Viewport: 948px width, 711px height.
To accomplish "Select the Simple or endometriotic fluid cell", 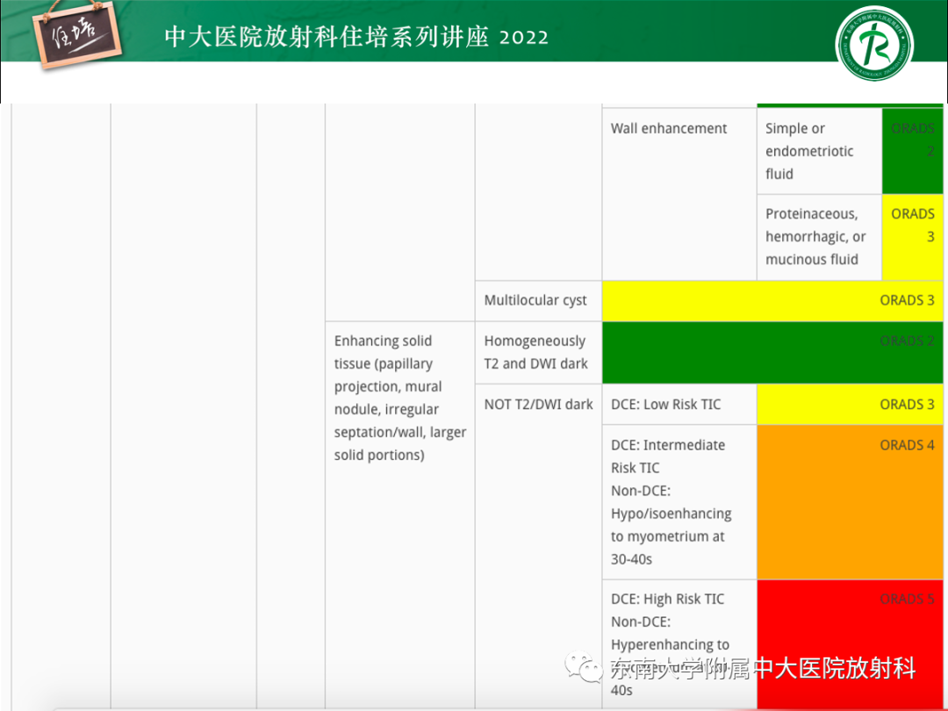I will pos(819,151).
